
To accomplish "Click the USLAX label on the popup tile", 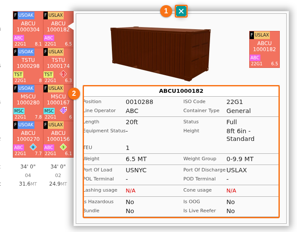I will [262, 35].
